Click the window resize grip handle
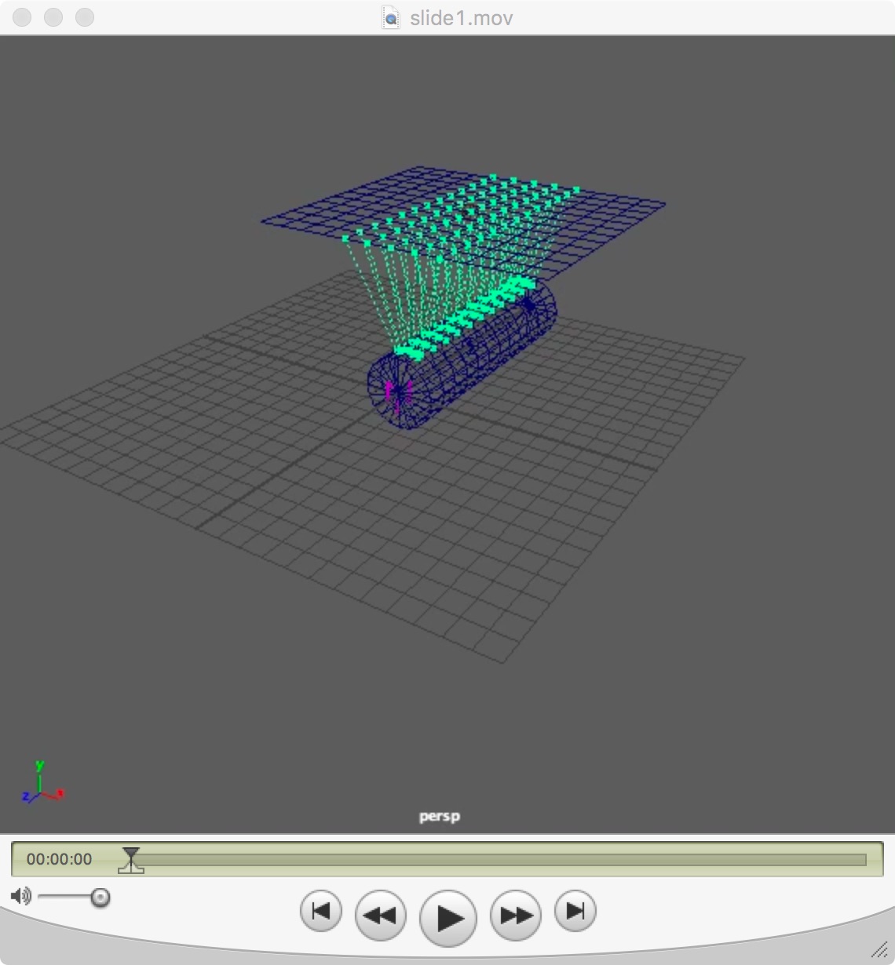 point(880,950)
